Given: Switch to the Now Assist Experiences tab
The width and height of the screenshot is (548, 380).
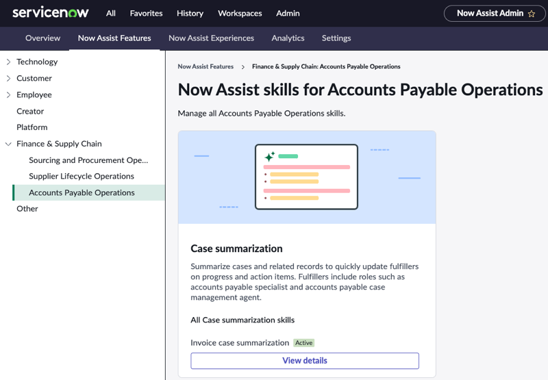Looking at the screenshot, I should tap(211, 38).
